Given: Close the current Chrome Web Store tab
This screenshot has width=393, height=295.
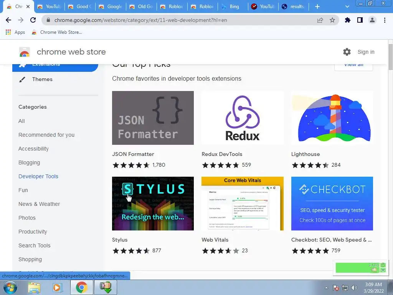Looking at the screenshot, I should [x=28, y=7].
